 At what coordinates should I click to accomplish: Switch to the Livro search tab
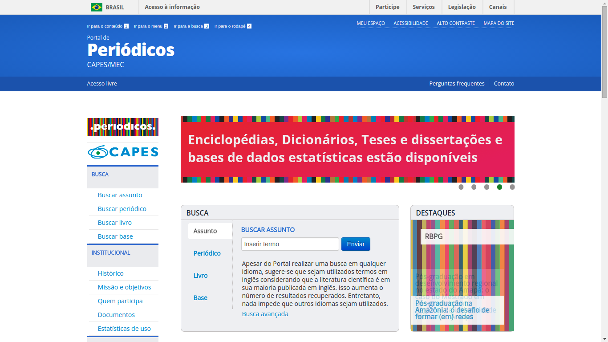[x=200, y=276]
